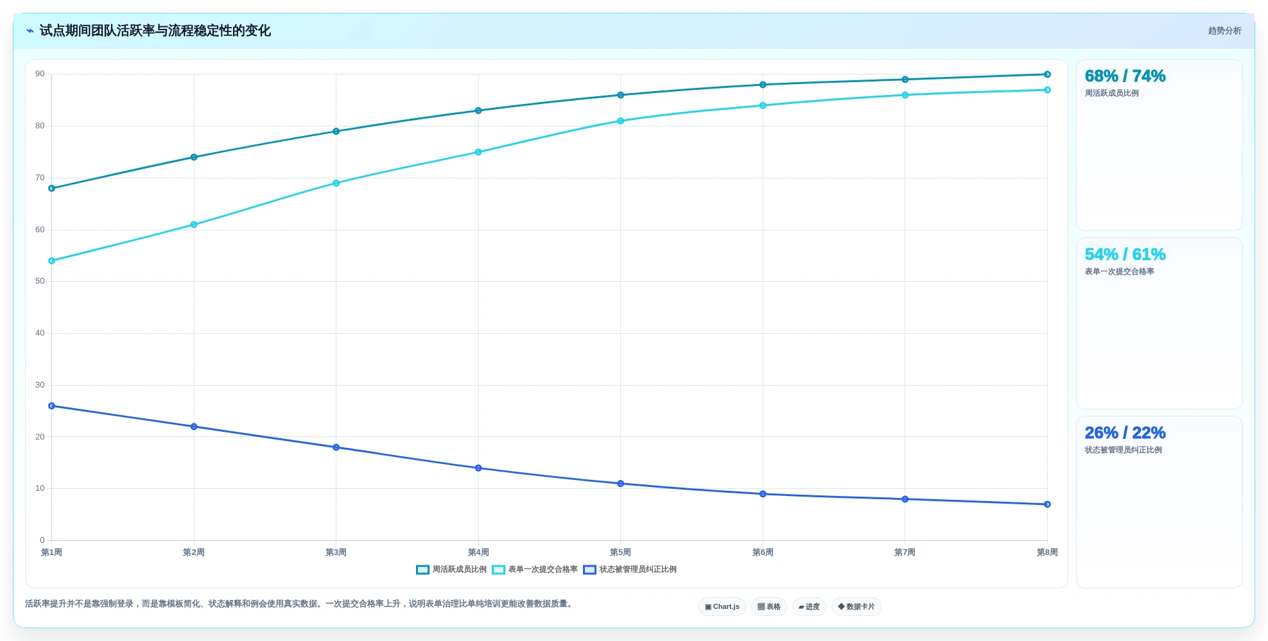Click 状态被管理员纠正比例 point at 第4周
This screenshot has height=641, width=1268.
click(478, 468)
